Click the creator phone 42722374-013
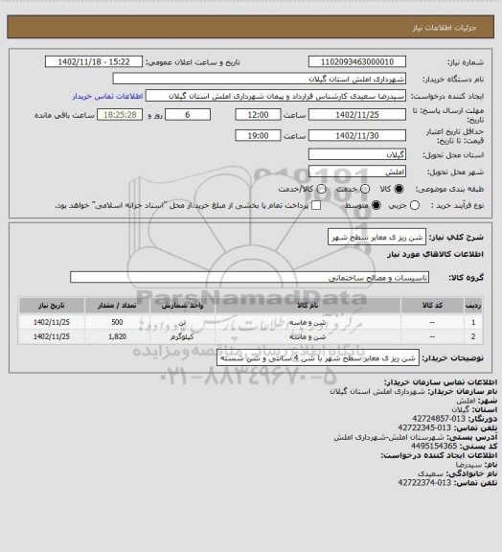 [424, 483]
